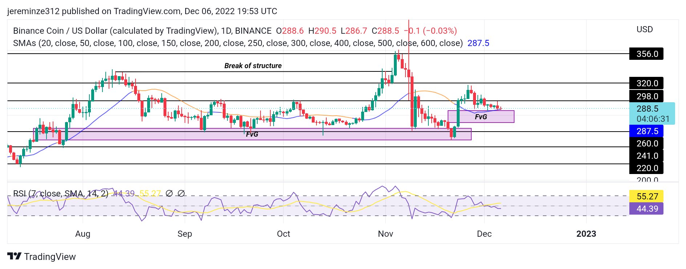This screenshot has height=269, width=686.
Task: Click the TradingView logo icon
Action: click(15, 256)
